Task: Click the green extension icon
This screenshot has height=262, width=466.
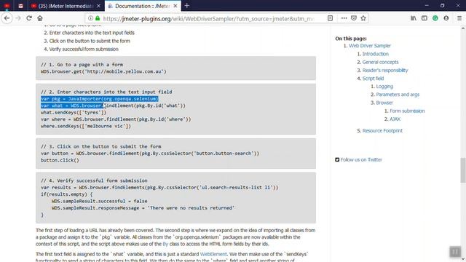Action: pos(435,18)
